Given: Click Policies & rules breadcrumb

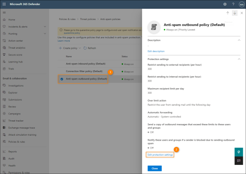Looking at the screenshot, I should tap(67, 19).
